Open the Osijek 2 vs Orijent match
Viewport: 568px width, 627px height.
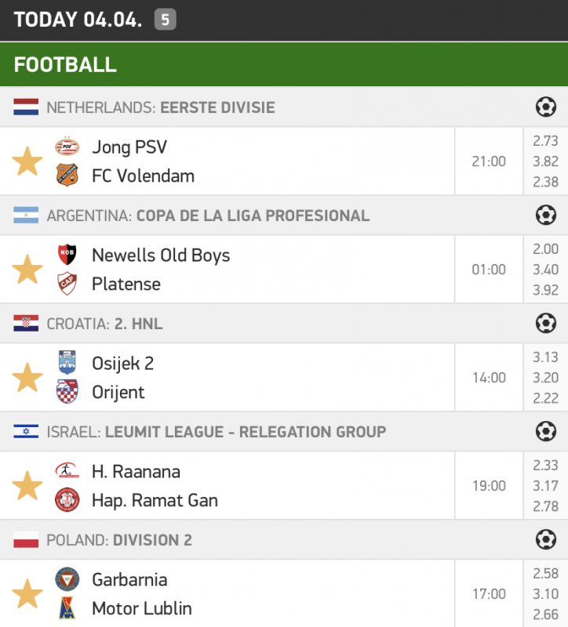[x=235, y=378]
